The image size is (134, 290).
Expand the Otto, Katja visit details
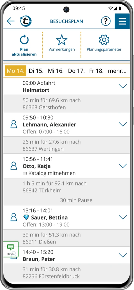(x=123, y=166)
